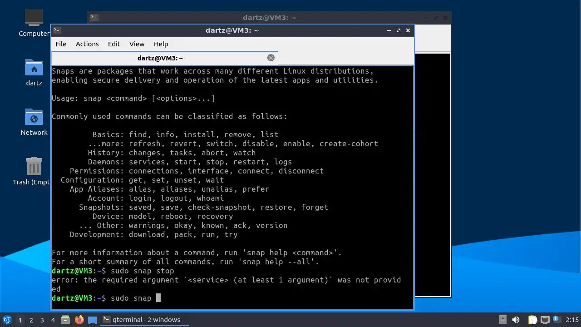Click the 'Commonly used commands' heading line

(x=169, y=116)
